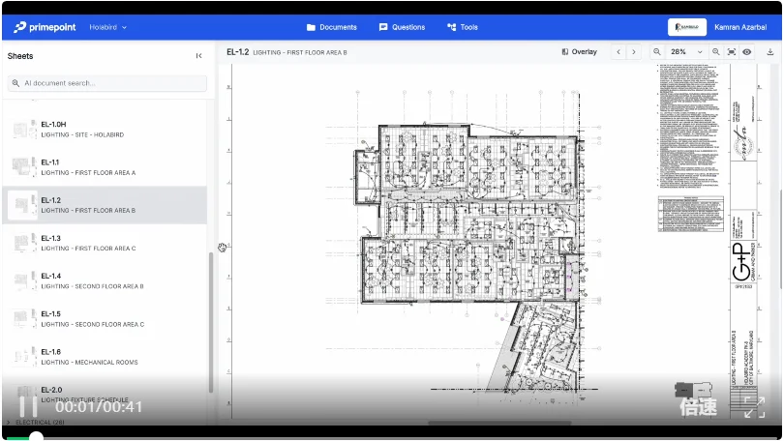Click the fit-to-screen icon
This screenshot has width=784, height=441.
[x=732, y=52]
